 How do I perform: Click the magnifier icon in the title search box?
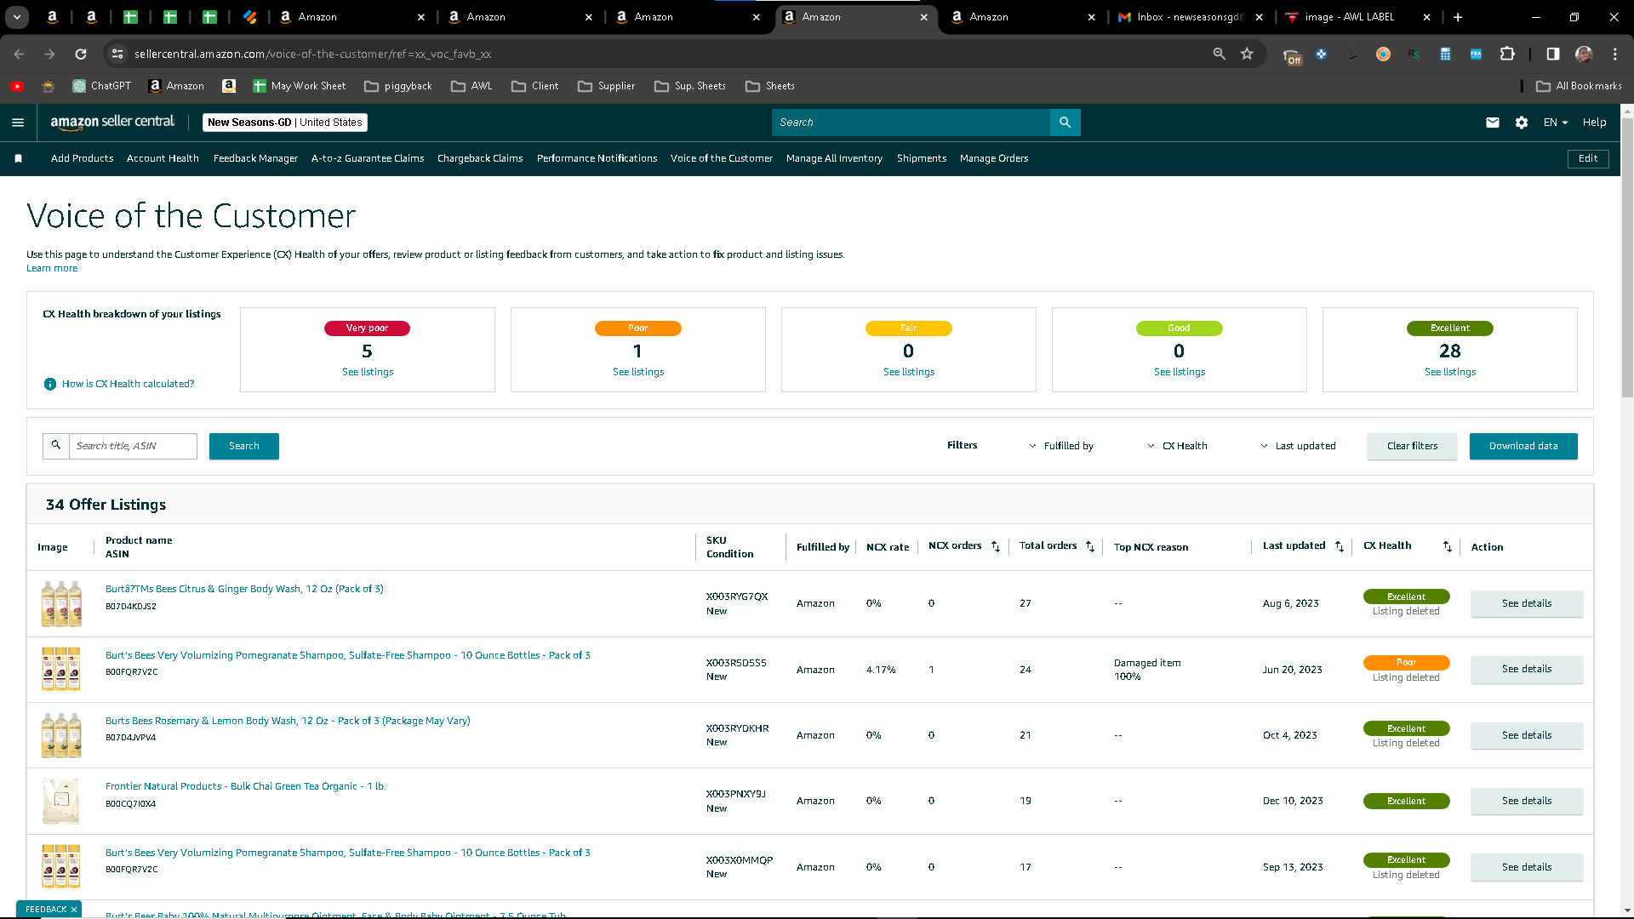coord(56,446)
